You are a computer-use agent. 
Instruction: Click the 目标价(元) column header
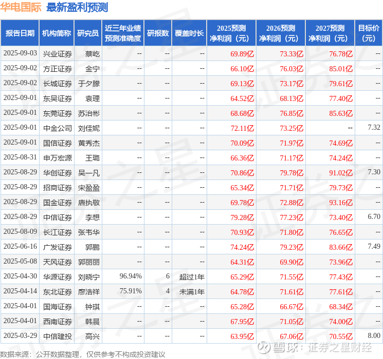369,33
